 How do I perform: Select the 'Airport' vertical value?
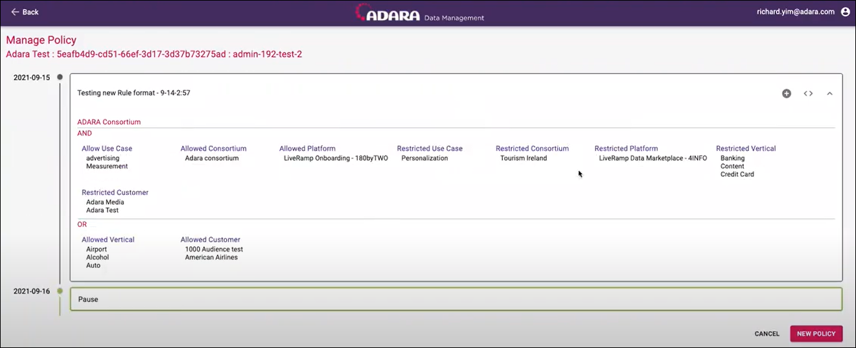97,249
